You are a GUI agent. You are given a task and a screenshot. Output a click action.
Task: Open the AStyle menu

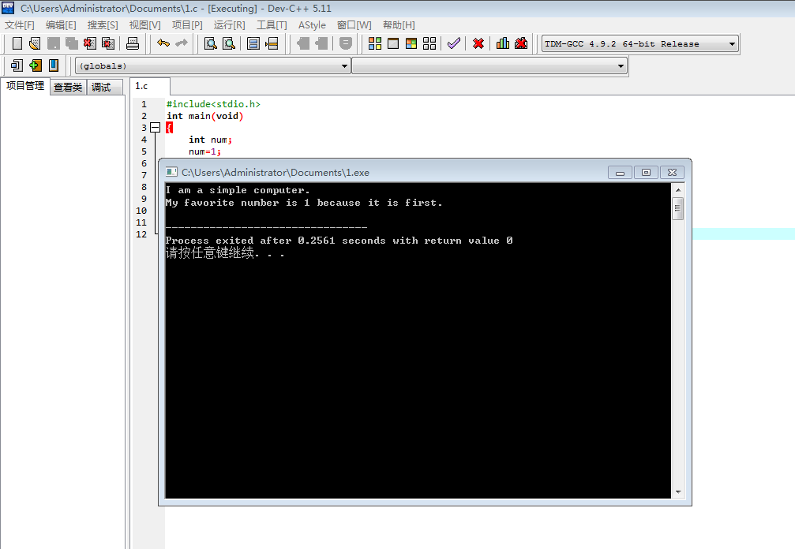(312, 24)
